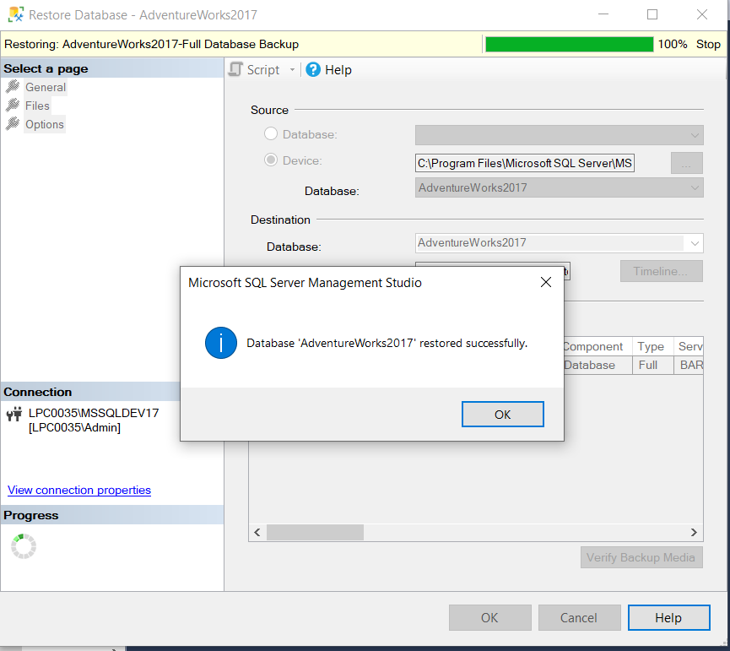Click the General page wrench icon
Screen dimensions: 730x651
tap(13, 87)
